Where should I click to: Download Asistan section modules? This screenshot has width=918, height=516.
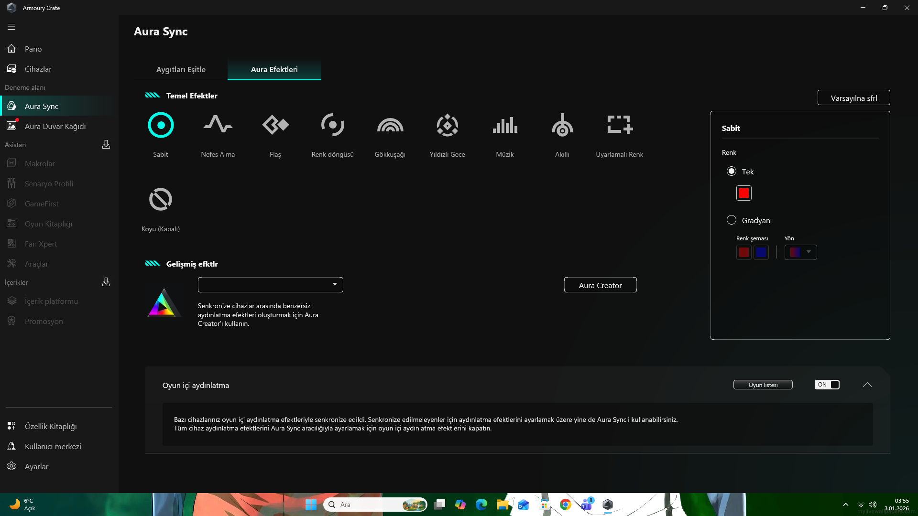(x=106, y=144)
